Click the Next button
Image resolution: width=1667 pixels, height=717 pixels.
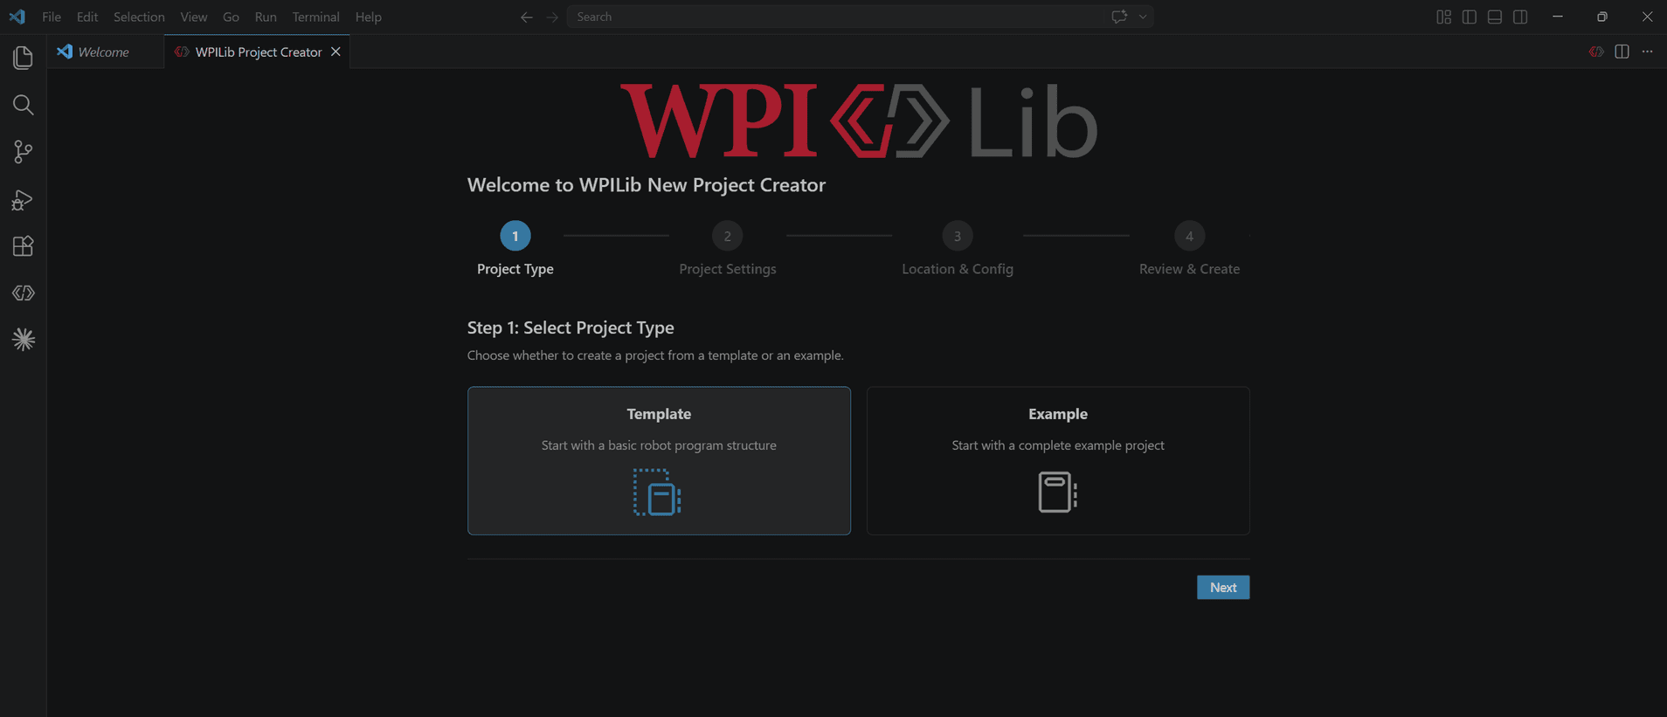(1223, 587)
